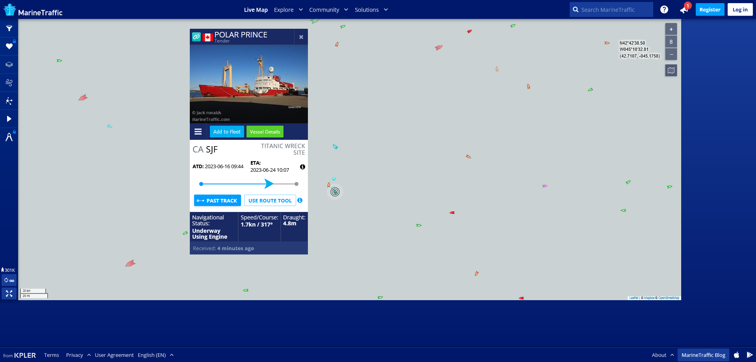Click the ETA 2023-06-24 10:07 text

tap(270, 166)
